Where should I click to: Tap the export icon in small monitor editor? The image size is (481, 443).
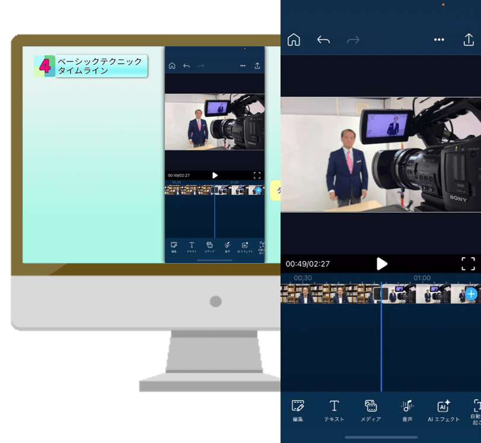(257, 66)
